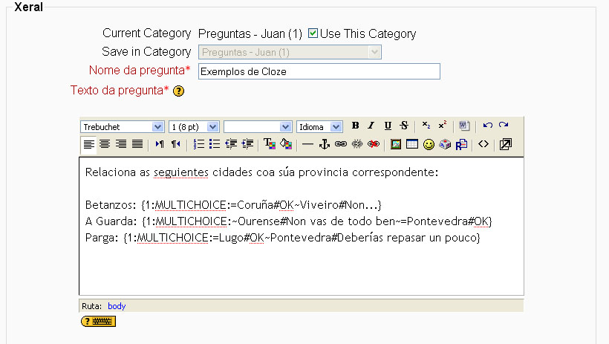Toggle bold formatting in editor toolbar
609x344 pixels.
[356, 126]
